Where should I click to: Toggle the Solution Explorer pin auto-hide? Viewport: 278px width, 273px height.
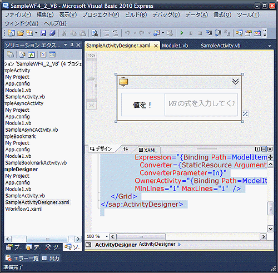pyautogui.click(x=72, y=45)
